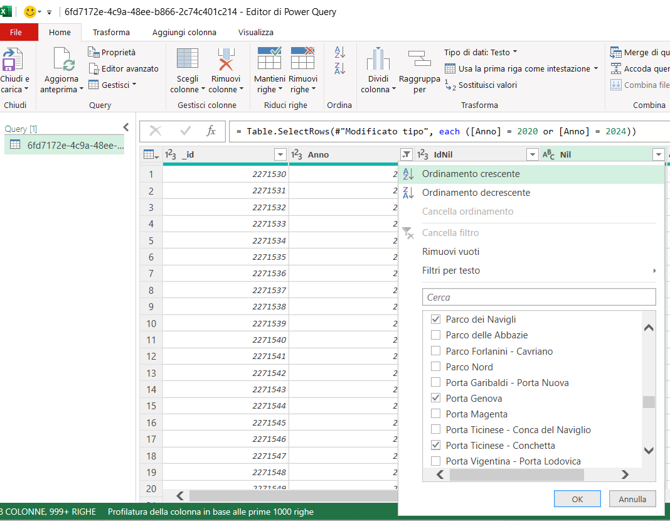
Task: Switch to the Trasforma ribbon tab
Action: click(111, 32)
